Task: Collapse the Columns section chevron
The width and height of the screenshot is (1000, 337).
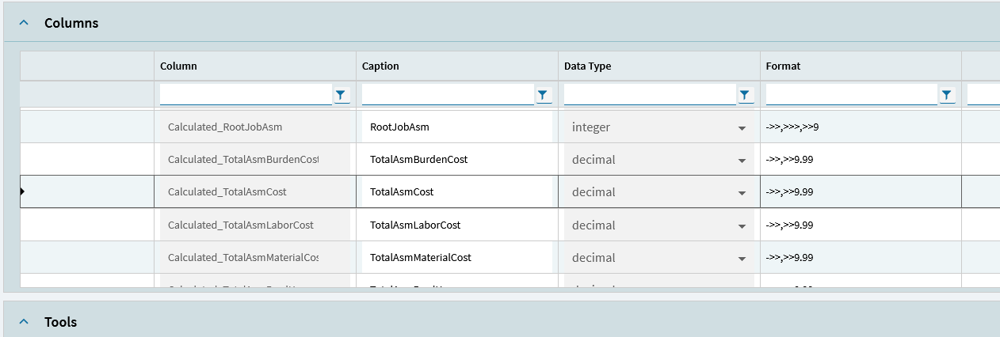Action: pos(24,23)
